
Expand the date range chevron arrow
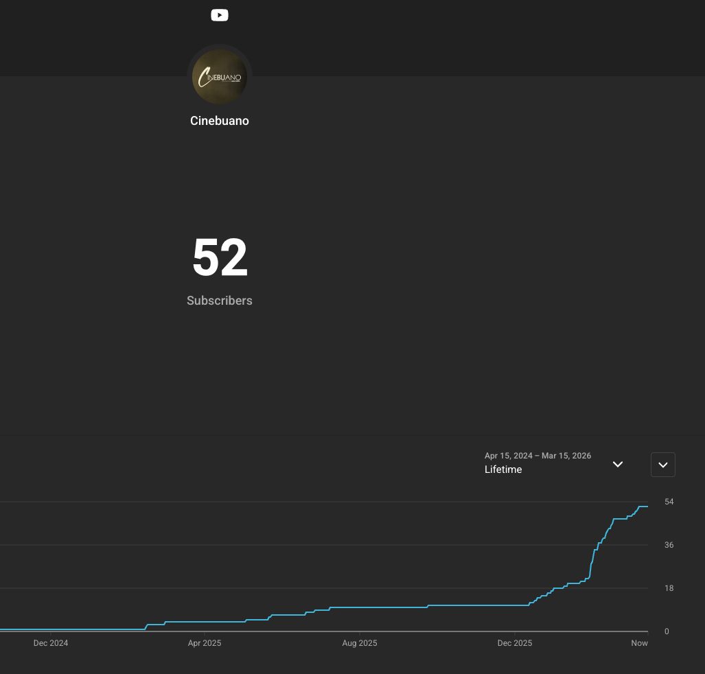[x=618, y=465]
